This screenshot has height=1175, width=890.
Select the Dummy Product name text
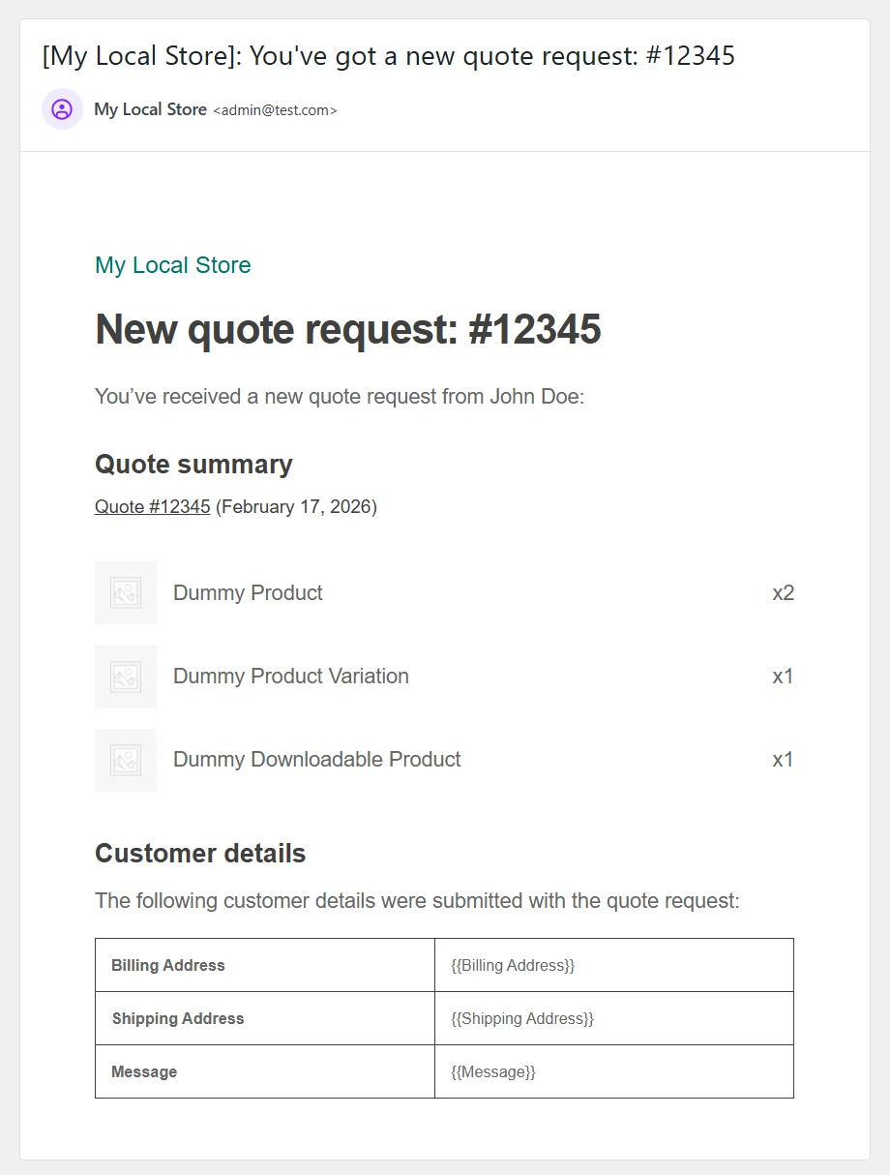[248, 592]
